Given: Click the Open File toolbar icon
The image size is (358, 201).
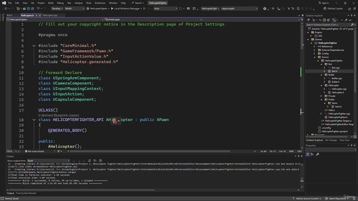Looking at the screenshot, I should (24, 9).
